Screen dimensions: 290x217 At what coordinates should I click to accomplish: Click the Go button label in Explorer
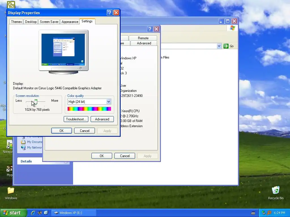pyautogui.click(x=232, y=46)
